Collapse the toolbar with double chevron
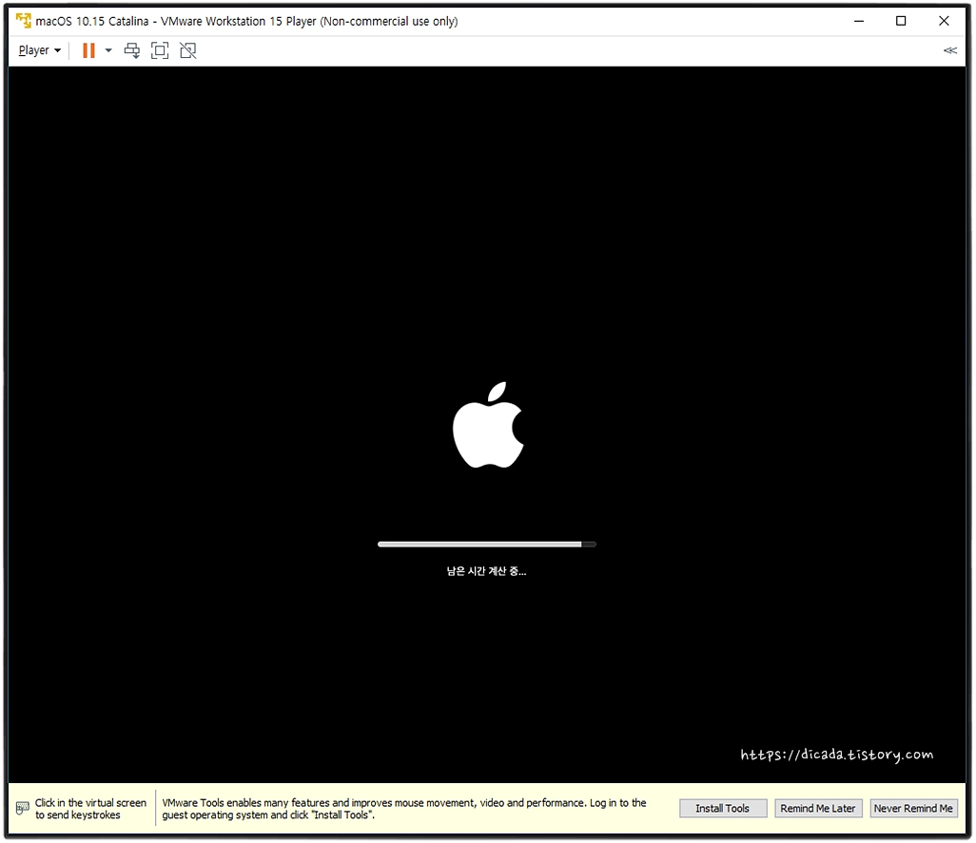The width and height of the screenshot is (976, 843). point(950,50)
